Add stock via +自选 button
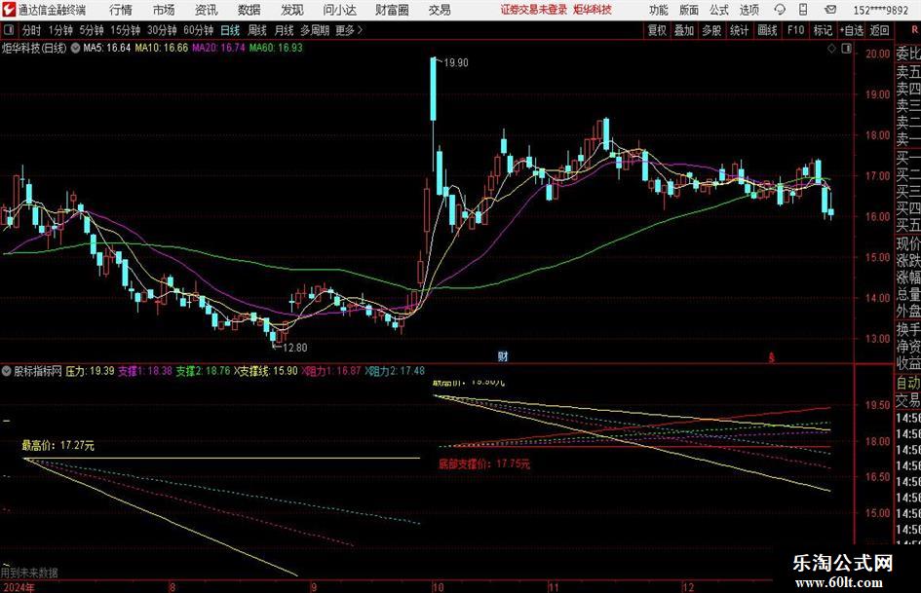The width and height of the screenshot is (921, 593). 851,30
